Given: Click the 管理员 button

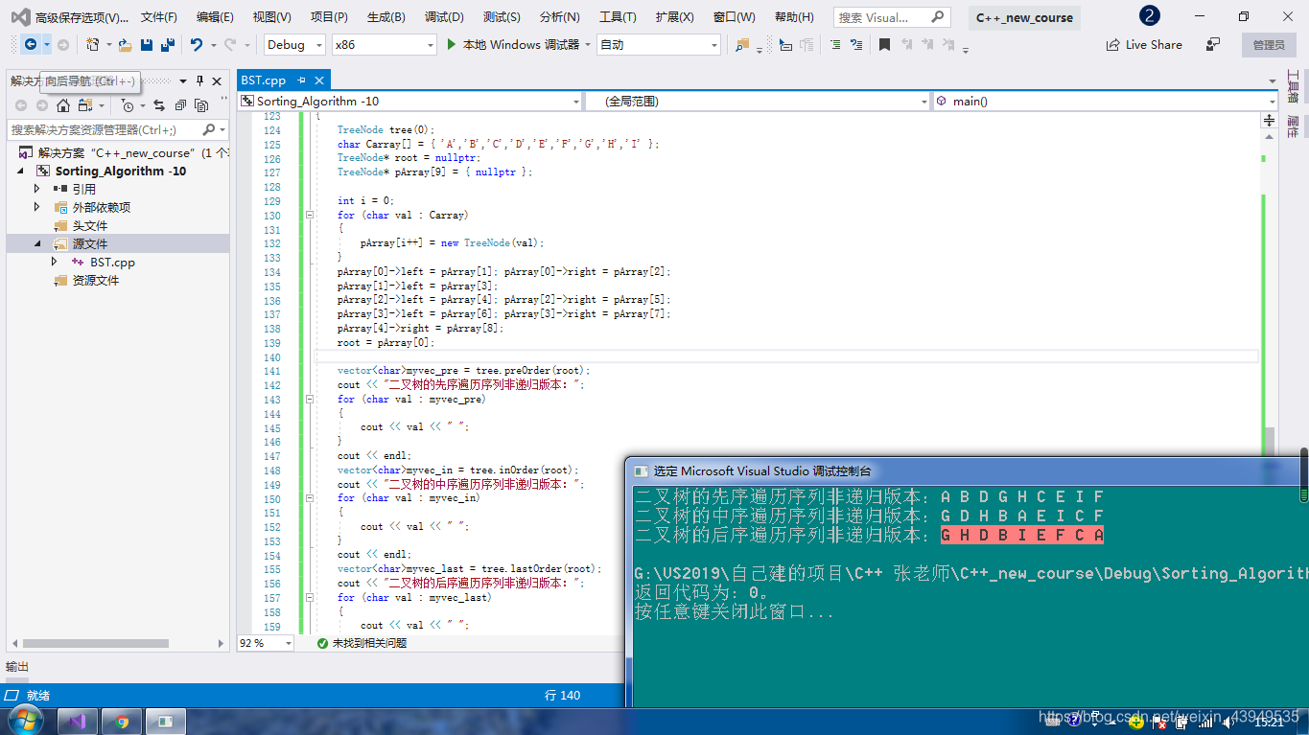Looking at the screenshot, I should pos(1268,44).
